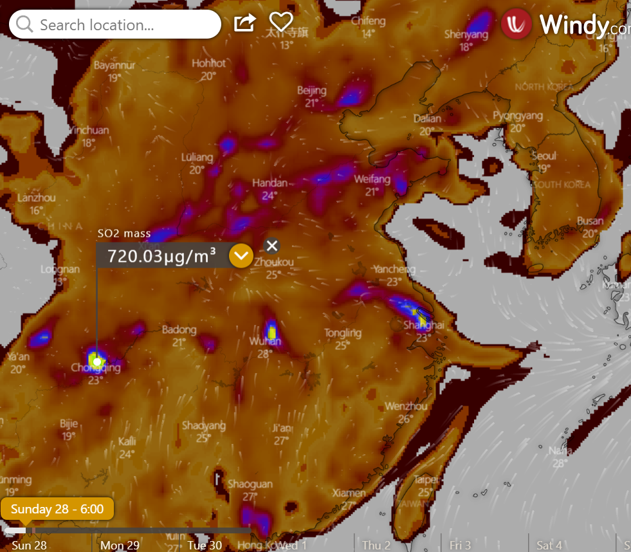Jump to Mon 29 on the timeline
Viewport: 631px width, 552px height.
coord(120,545)
